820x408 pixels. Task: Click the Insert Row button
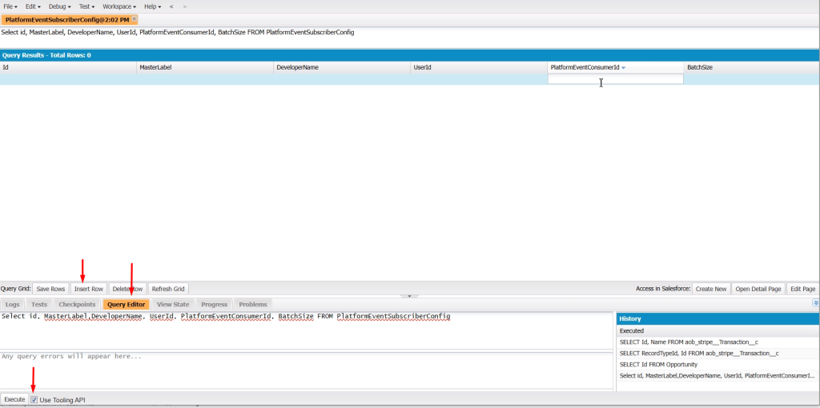point(89,289)
